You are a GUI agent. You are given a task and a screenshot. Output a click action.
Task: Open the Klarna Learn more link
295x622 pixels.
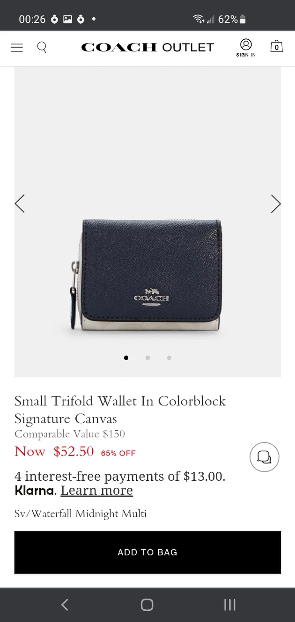pos(97,490)
